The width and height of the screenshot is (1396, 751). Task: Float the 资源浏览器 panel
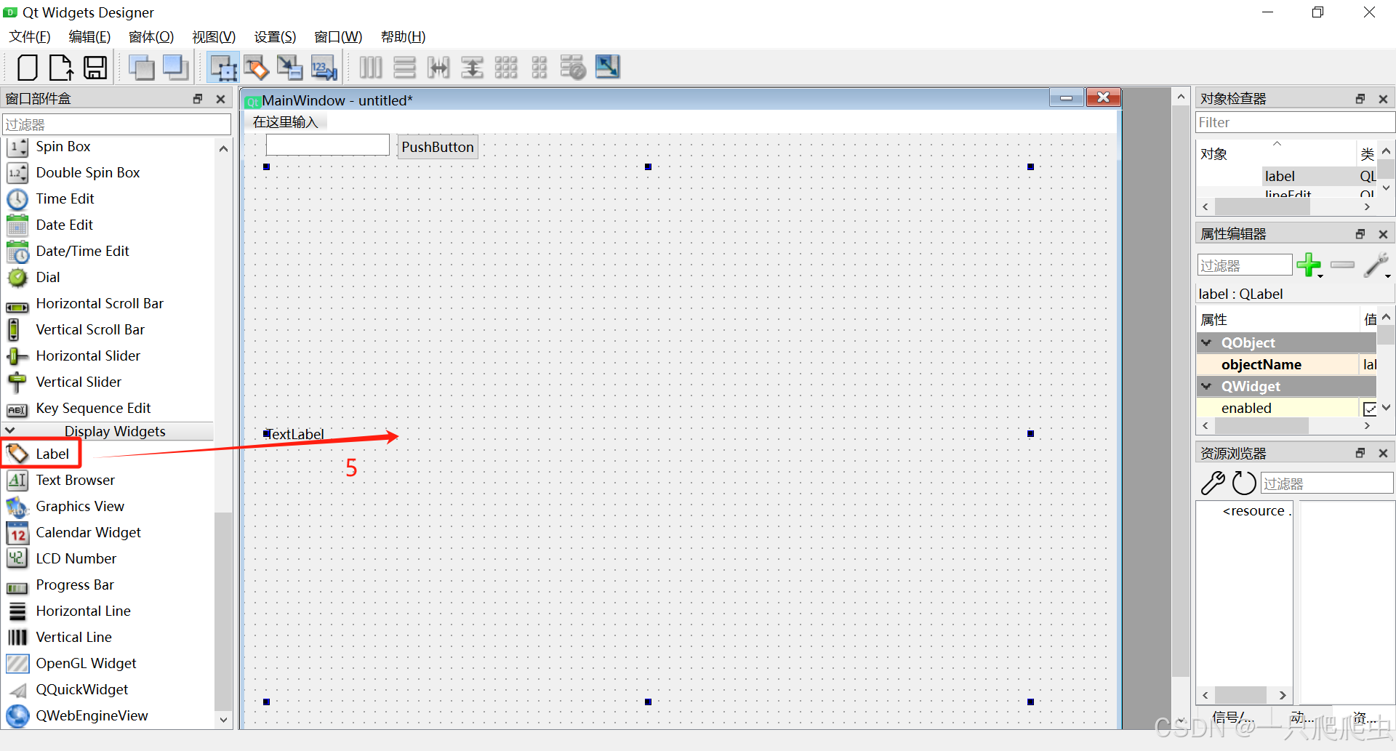pos(1360,453)
